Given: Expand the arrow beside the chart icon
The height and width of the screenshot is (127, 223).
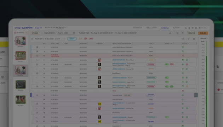Looking at the screenshot, I should [173, 33].
